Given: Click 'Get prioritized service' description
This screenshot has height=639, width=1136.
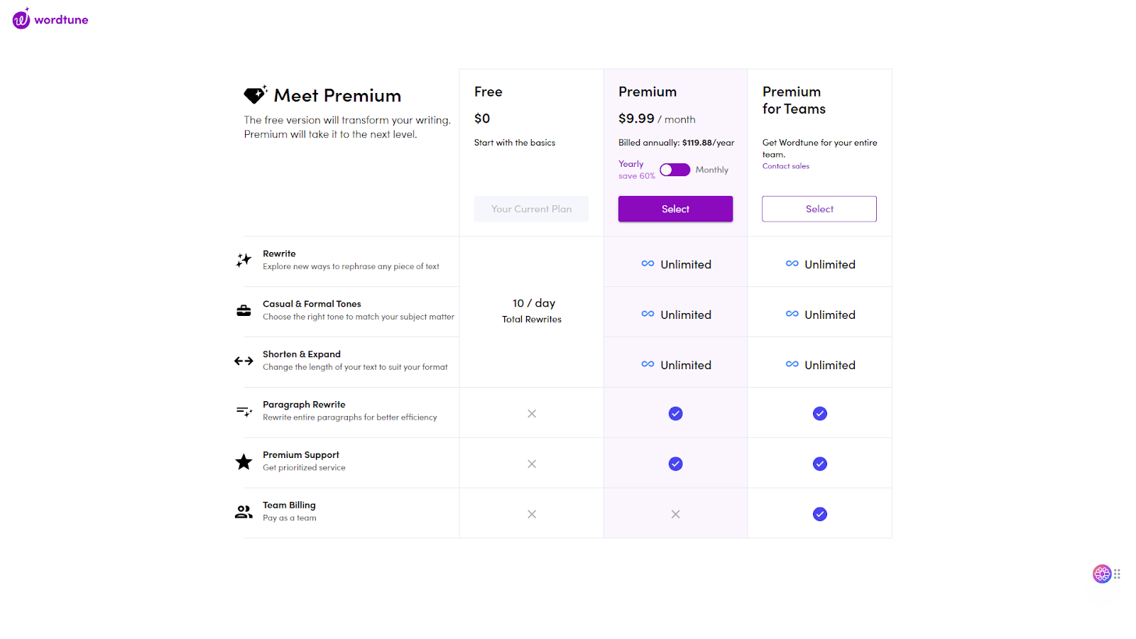Looking at the screenshot, I should click(x=304, y=468).
